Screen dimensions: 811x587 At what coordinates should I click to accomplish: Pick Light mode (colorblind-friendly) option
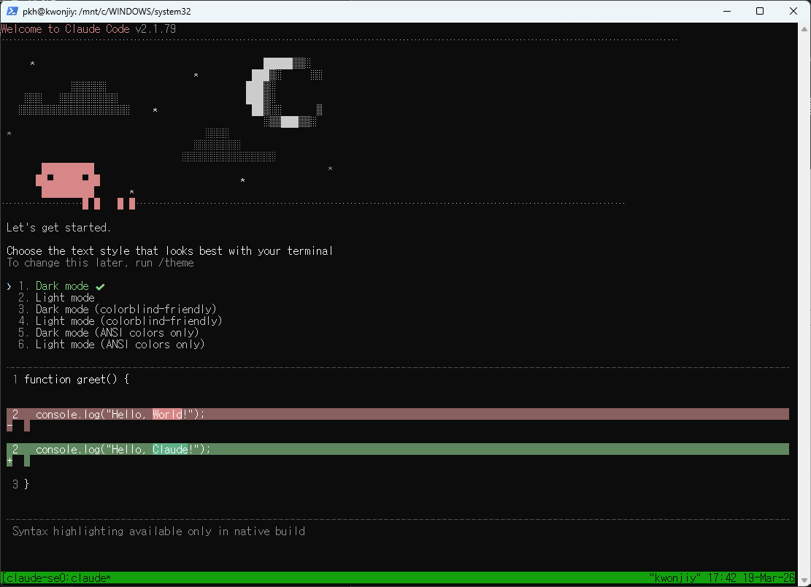[120, 321]
